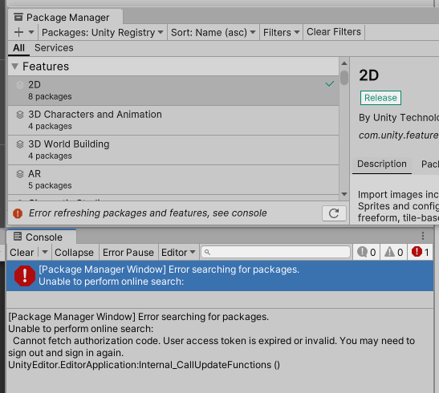Click the 2D title in details panel
Screen dimensions: 439x393
(368, 75)
